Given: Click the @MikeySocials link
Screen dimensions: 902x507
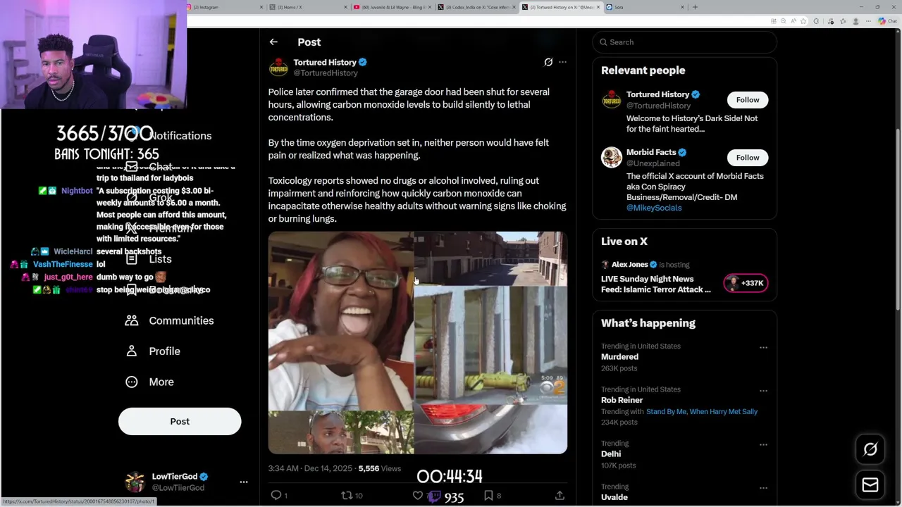Looking at the screenshot, I should (654, 208).
